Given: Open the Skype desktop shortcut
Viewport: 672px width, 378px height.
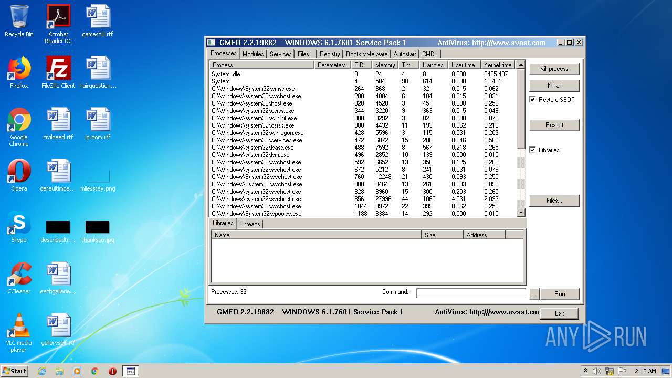Looking at the screenshot, I should pyautogui.click(x=19, y=227).
